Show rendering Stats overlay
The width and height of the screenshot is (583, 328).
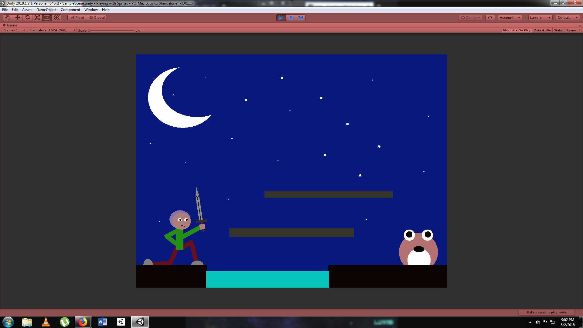pos(558,30)
